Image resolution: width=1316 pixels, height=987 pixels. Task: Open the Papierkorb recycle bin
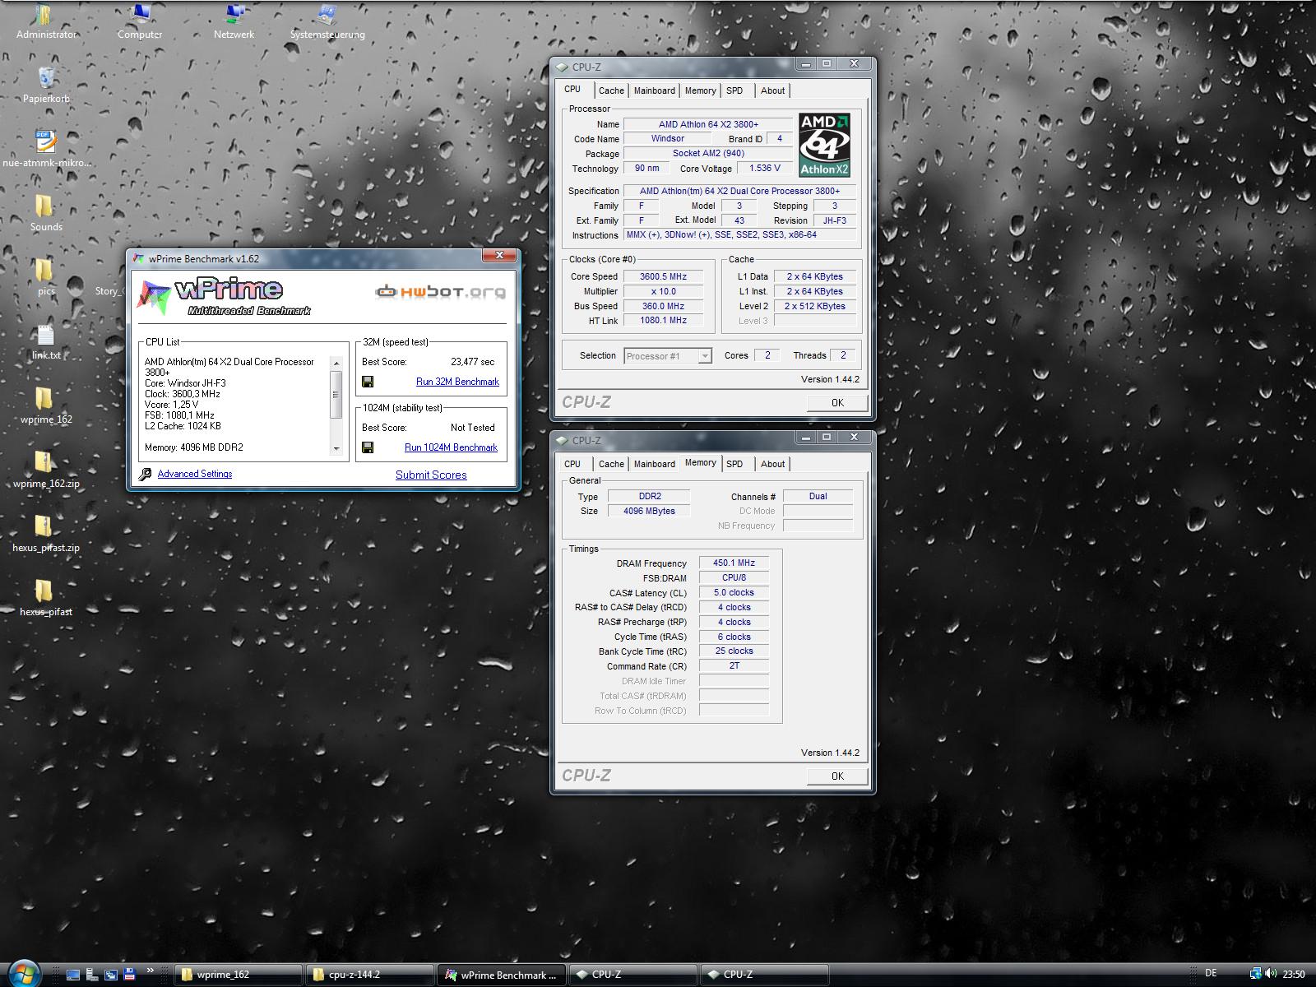[46, 86]
